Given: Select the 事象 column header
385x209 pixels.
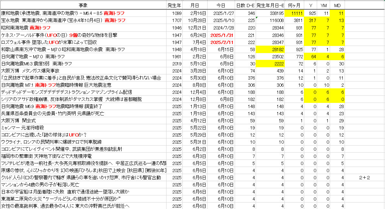Looking at the screenshot, I should [83, 5].
